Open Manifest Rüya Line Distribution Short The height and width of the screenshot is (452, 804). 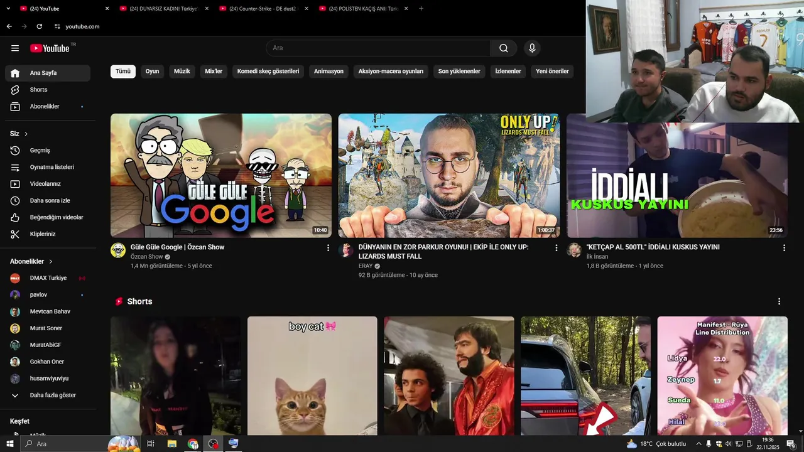pos(722,375)
